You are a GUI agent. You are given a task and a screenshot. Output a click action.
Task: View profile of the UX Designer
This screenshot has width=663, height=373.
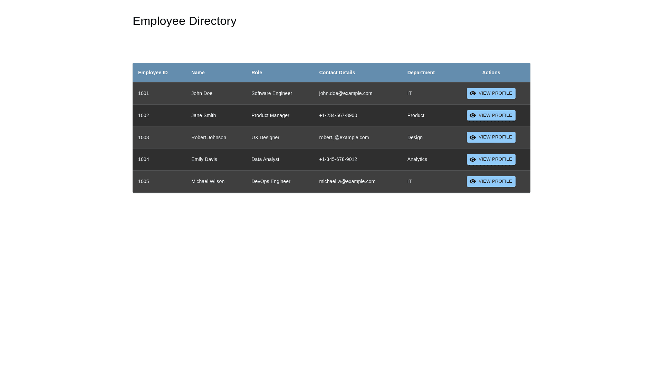click(x=491, y=137)
